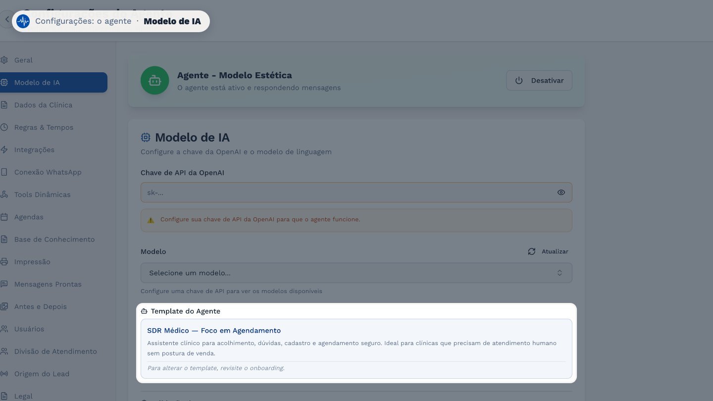Click the gear icon beside Geral

[x=4, y=60]
